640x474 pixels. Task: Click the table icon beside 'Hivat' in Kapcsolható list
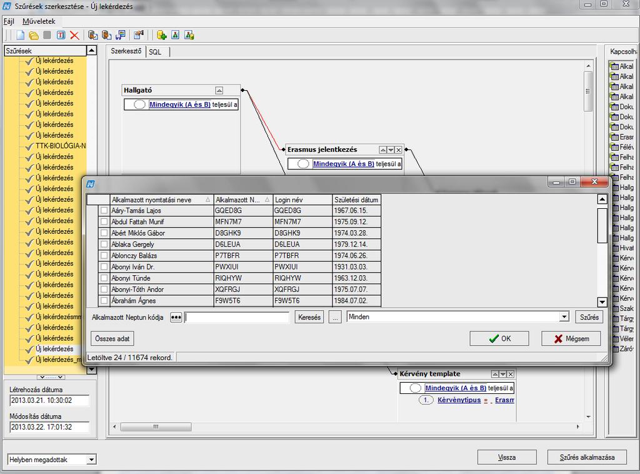click(x=616, y=248)
